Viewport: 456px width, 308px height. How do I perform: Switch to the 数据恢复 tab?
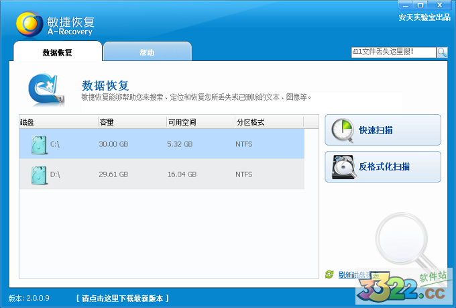(x=58, y=52)
